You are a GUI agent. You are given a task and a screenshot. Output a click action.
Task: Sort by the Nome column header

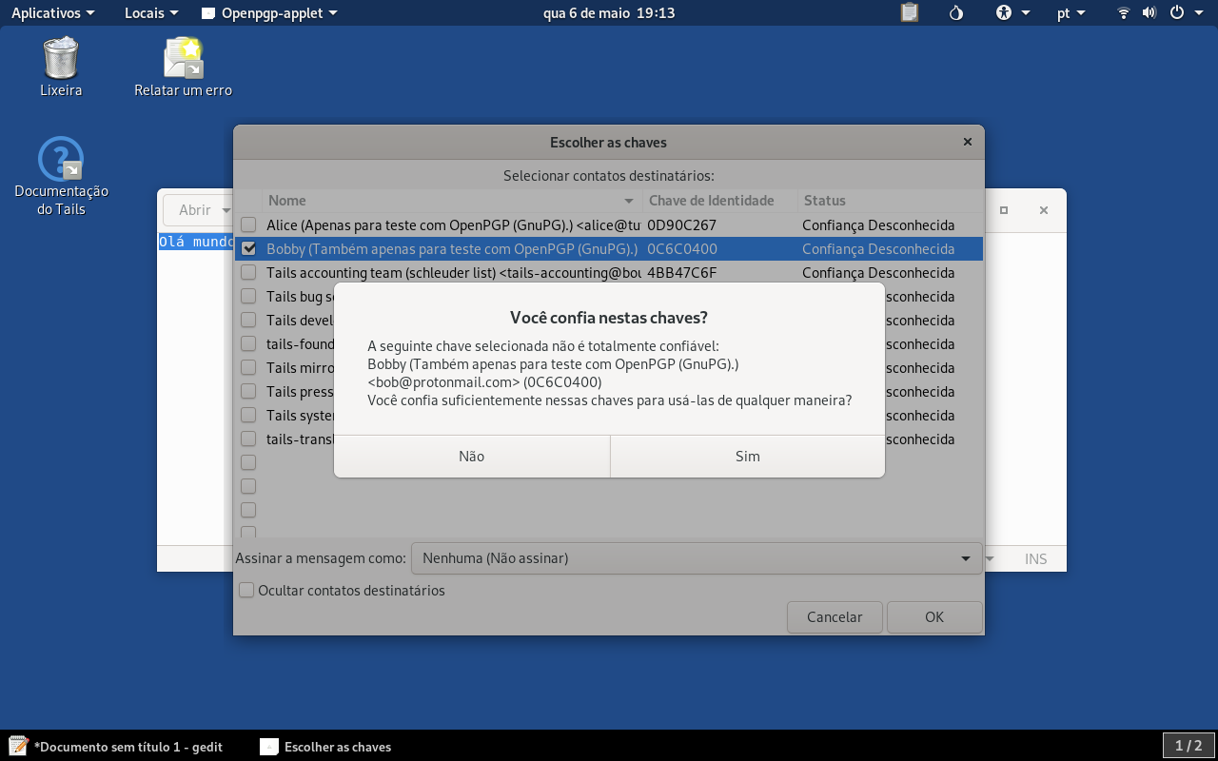452,201
